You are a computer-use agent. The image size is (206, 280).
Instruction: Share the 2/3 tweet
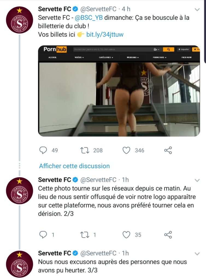[168, 235]
